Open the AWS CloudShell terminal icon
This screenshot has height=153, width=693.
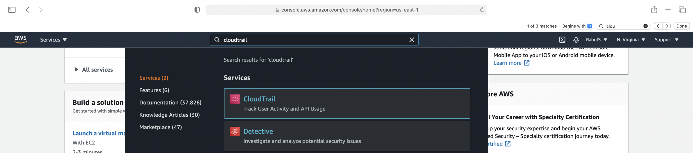tap(562, 40)
